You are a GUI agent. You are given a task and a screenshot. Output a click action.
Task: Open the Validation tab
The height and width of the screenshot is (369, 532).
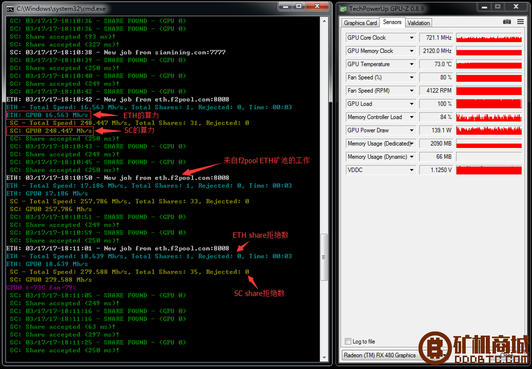[419, 23]
